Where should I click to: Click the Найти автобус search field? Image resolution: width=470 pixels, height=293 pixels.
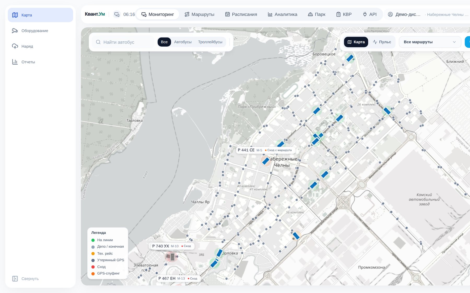pyautogui.click(x=122, y=42)
